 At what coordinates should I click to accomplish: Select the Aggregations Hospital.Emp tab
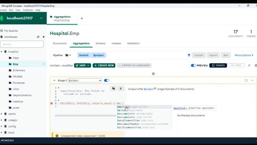tap(62, 19)
